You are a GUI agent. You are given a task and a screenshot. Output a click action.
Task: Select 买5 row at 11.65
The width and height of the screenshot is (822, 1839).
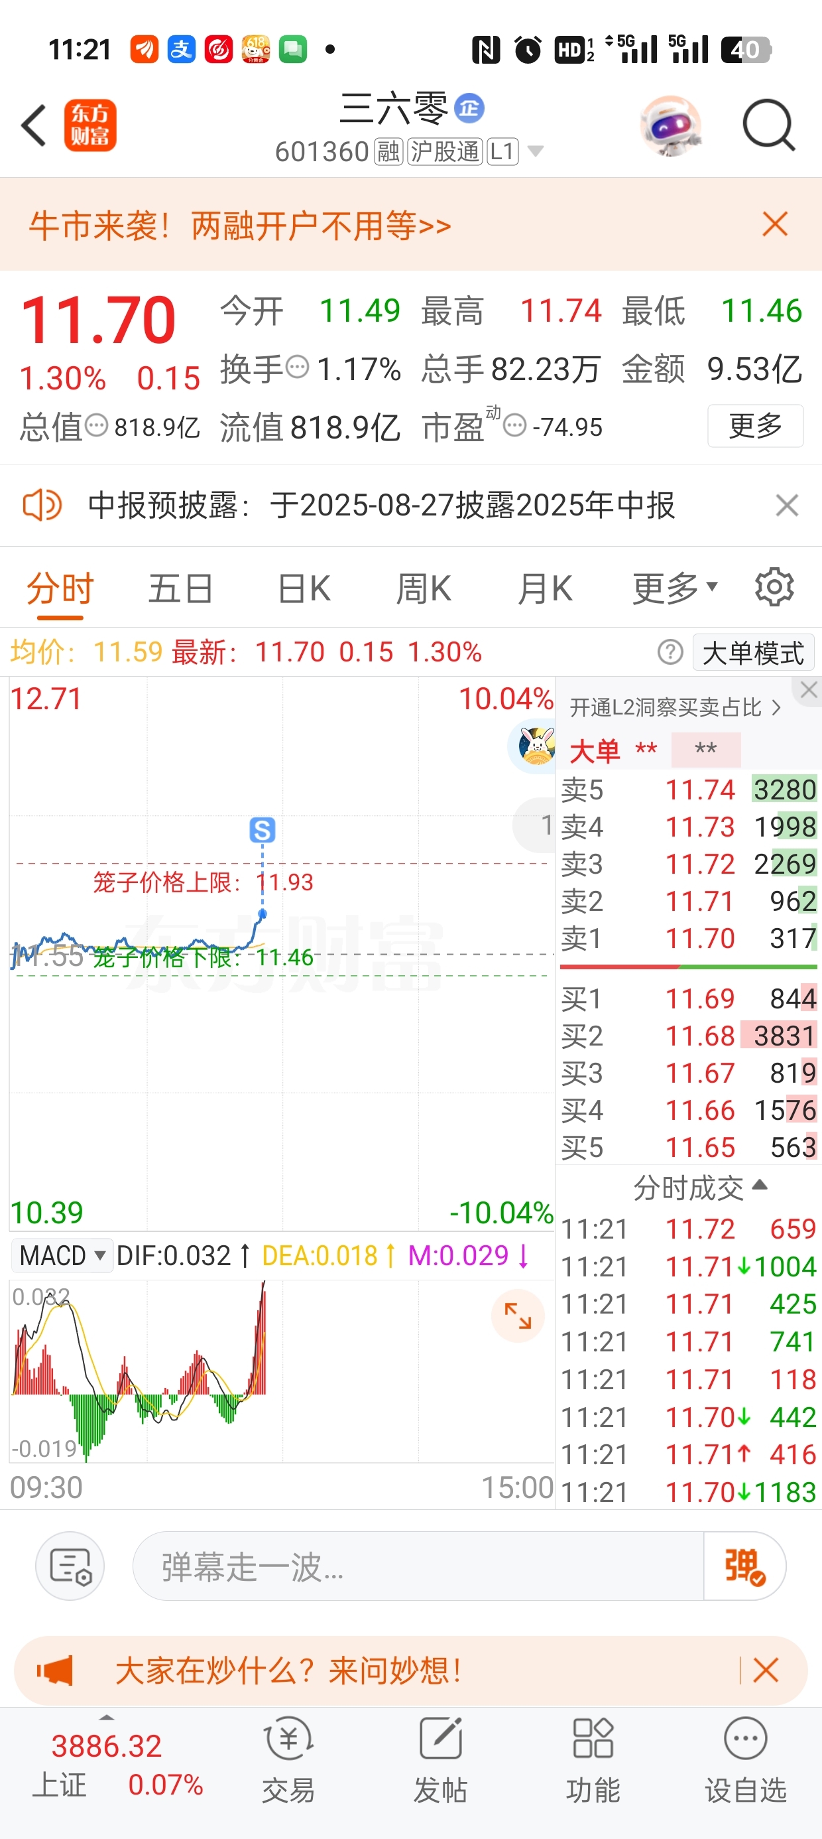[x=689, y=1147]
